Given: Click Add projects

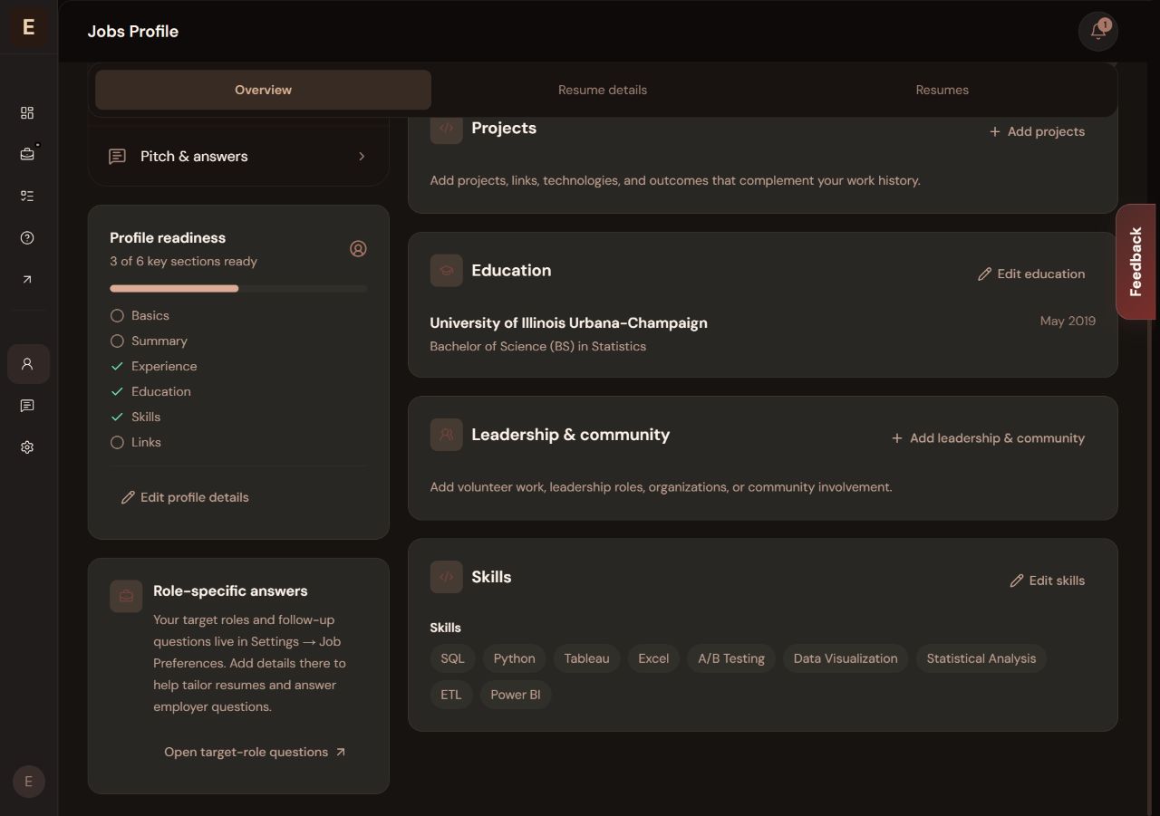Looking at the screenshot, I should click(x=1037, y=131).
